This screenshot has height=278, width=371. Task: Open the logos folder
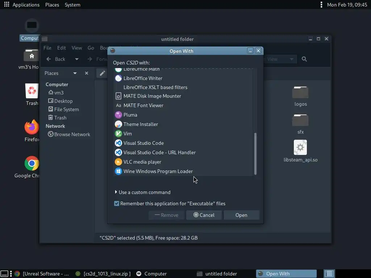pyautogui.click(x=300, y=96)
